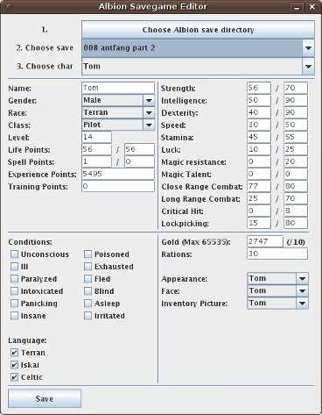Edit maximum Life Points field
The image size is (322, 415).
(139, 149)
